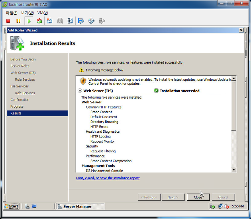Screen dimensions: 251x219
Task: Click Server Manager taskbar button
Action: click(80, 206)
